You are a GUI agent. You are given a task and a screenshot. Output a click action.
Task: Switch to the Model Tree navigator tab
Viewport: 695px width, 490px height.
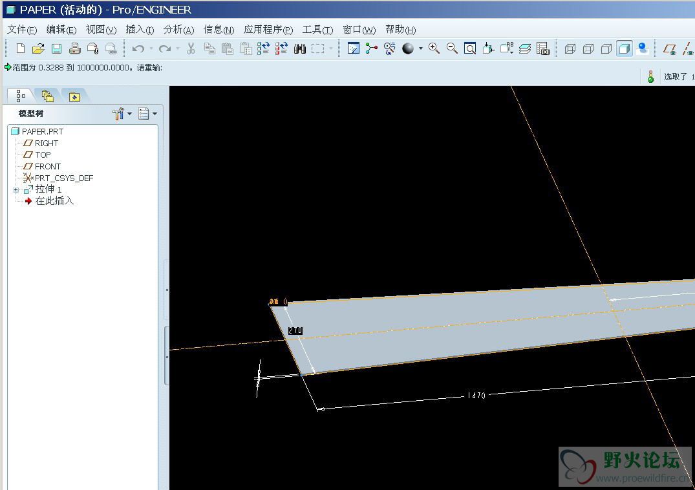(x=21, y=96)
